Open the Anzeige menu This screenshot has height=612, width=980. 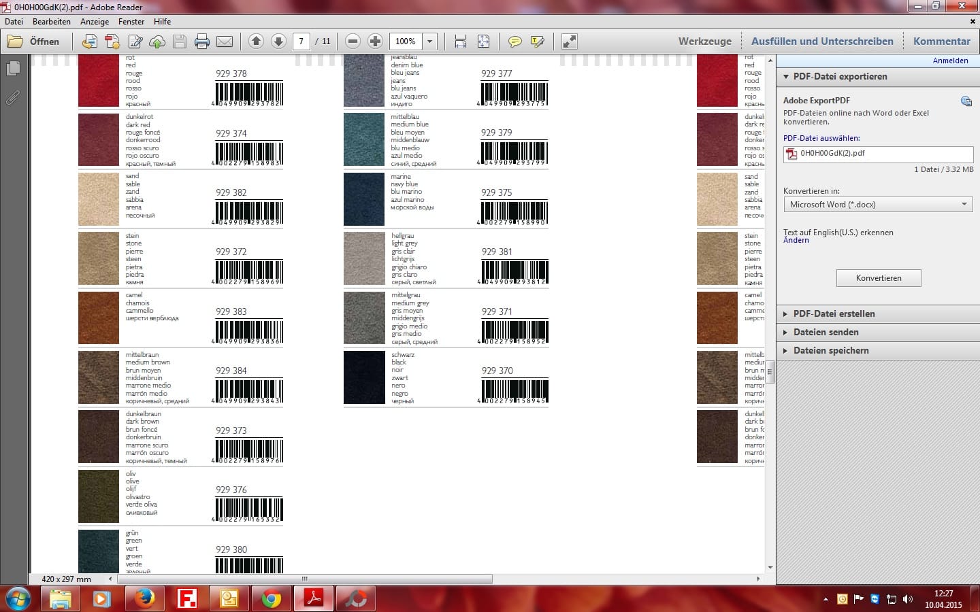click(95, 22)
